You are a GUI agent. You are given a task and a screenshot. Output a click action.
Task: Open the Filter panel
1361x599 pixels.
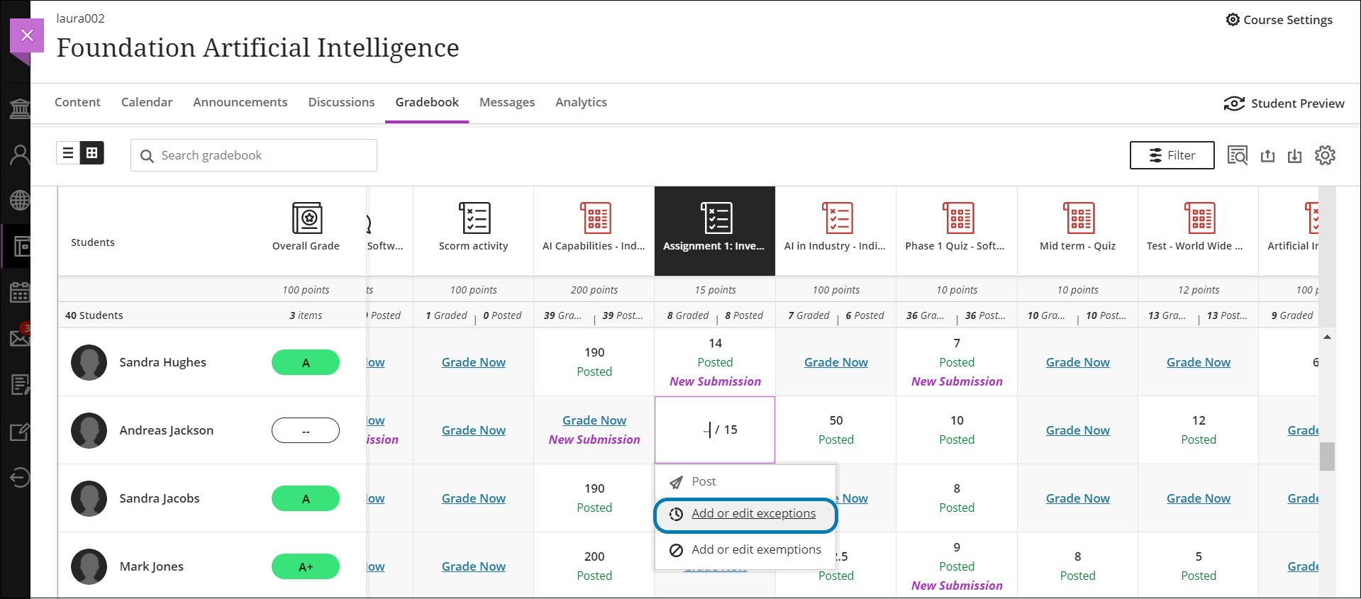(x=1172, y=155)
